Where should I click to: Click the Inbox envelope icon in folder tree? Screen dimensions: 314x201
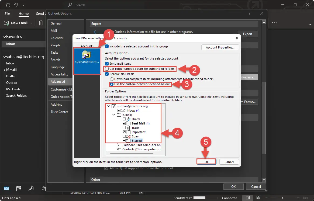coord(123,110)
